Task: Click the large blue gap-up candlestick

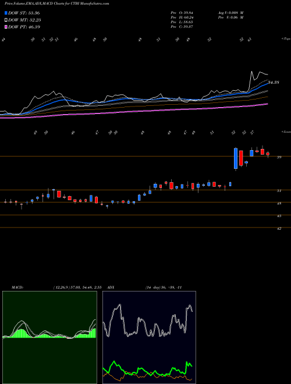Action: click(x=236, y=158)
